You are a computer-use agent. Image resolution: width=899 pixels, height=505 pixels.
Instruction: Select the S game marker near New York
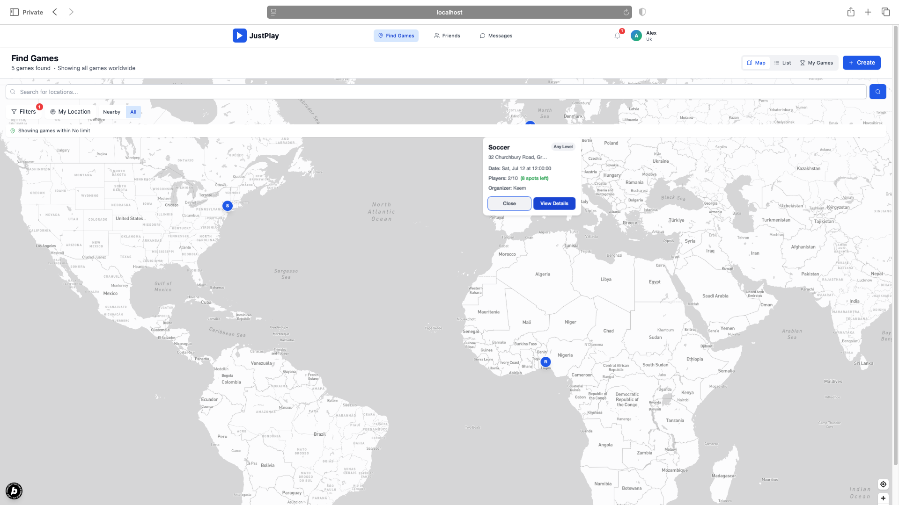(x=228, y=206)
